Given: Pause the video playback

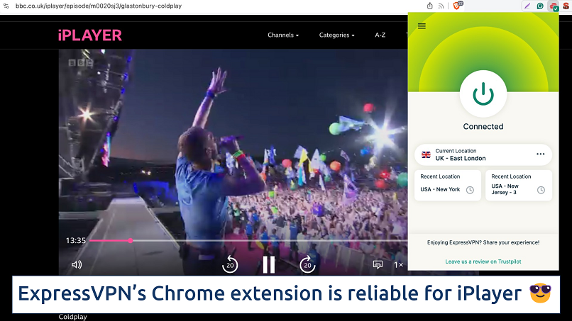Looking at the screenshot, I should [x=269, y=265].
